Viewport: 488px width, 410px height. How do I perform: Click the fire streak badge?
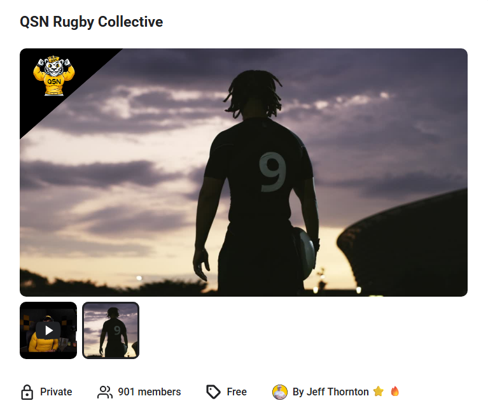395,392
